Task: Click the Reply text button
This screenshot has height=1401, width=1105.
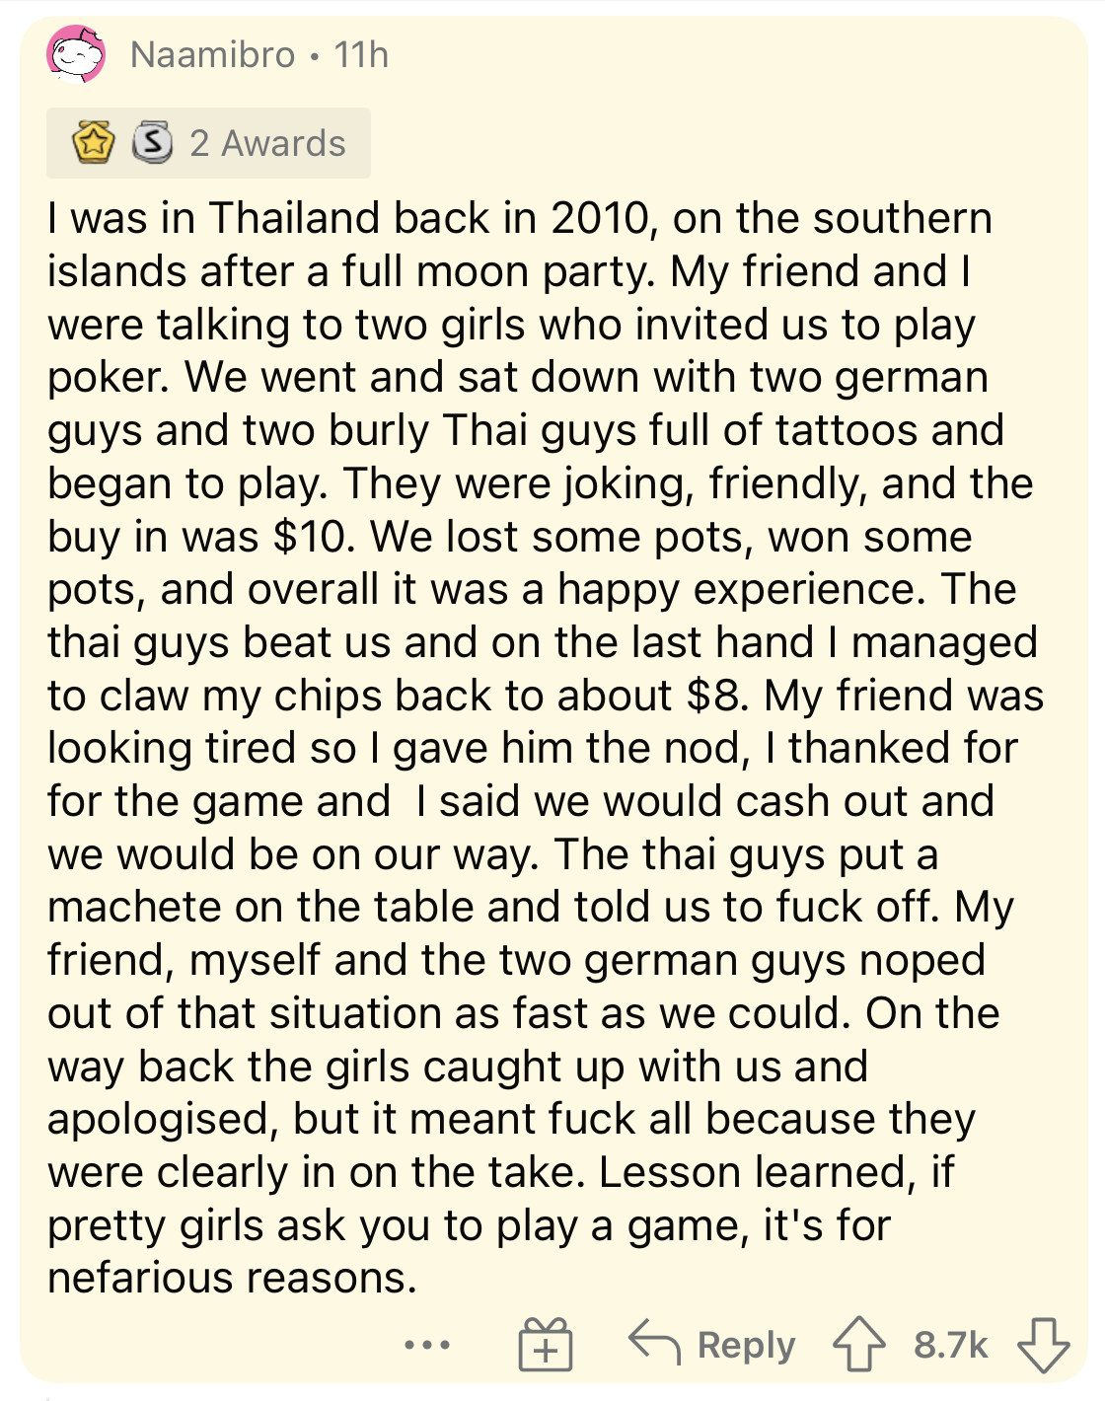Action: [746, 1345]
